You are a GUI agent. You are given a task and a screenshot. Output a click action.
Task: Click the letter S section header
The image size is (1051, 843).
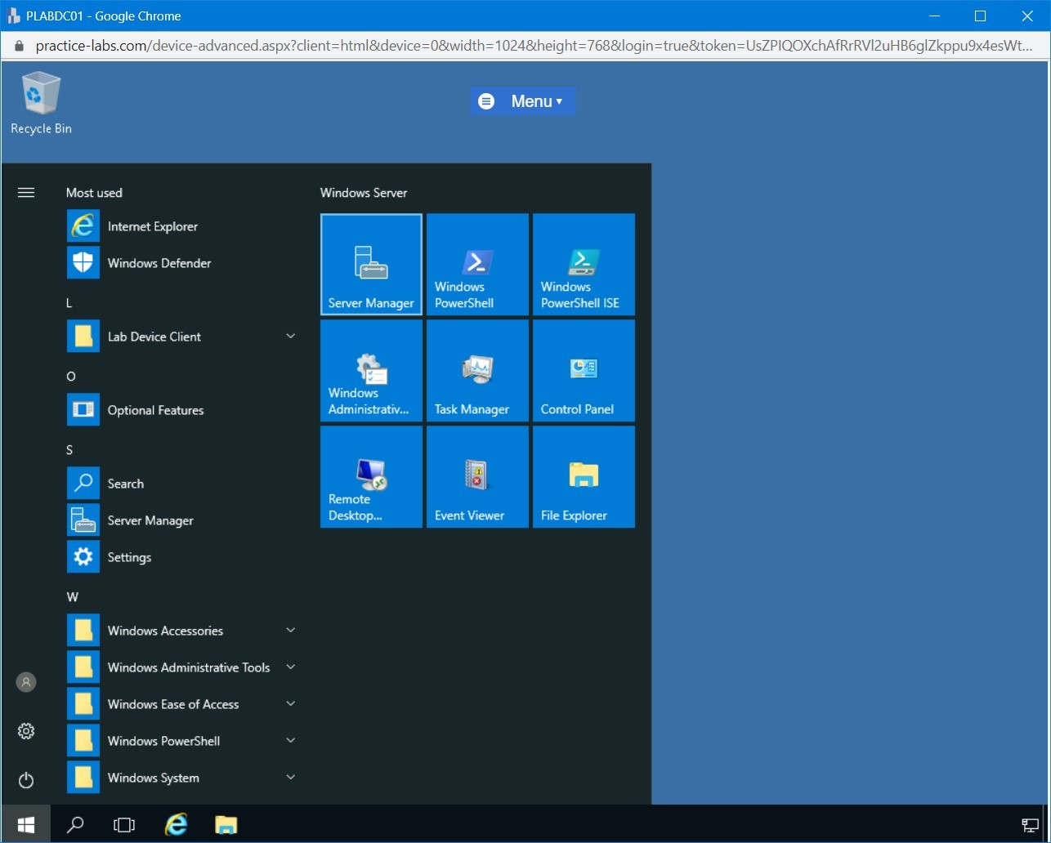pos(69,450)
